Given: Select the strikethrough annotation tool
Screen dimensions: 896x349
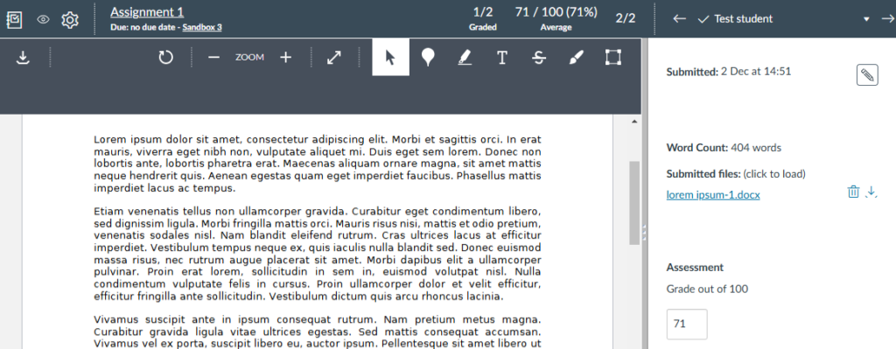Looking at the screenshot, I should coord(538,57).
